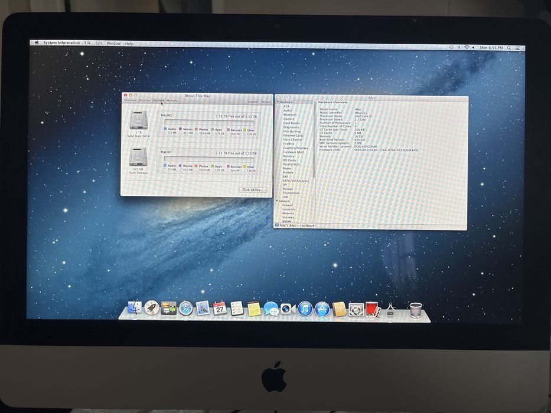Select Graphics/Displays in the sidebar
The height and width of the screenshot is (413, 551).
(x=295, y=148)
